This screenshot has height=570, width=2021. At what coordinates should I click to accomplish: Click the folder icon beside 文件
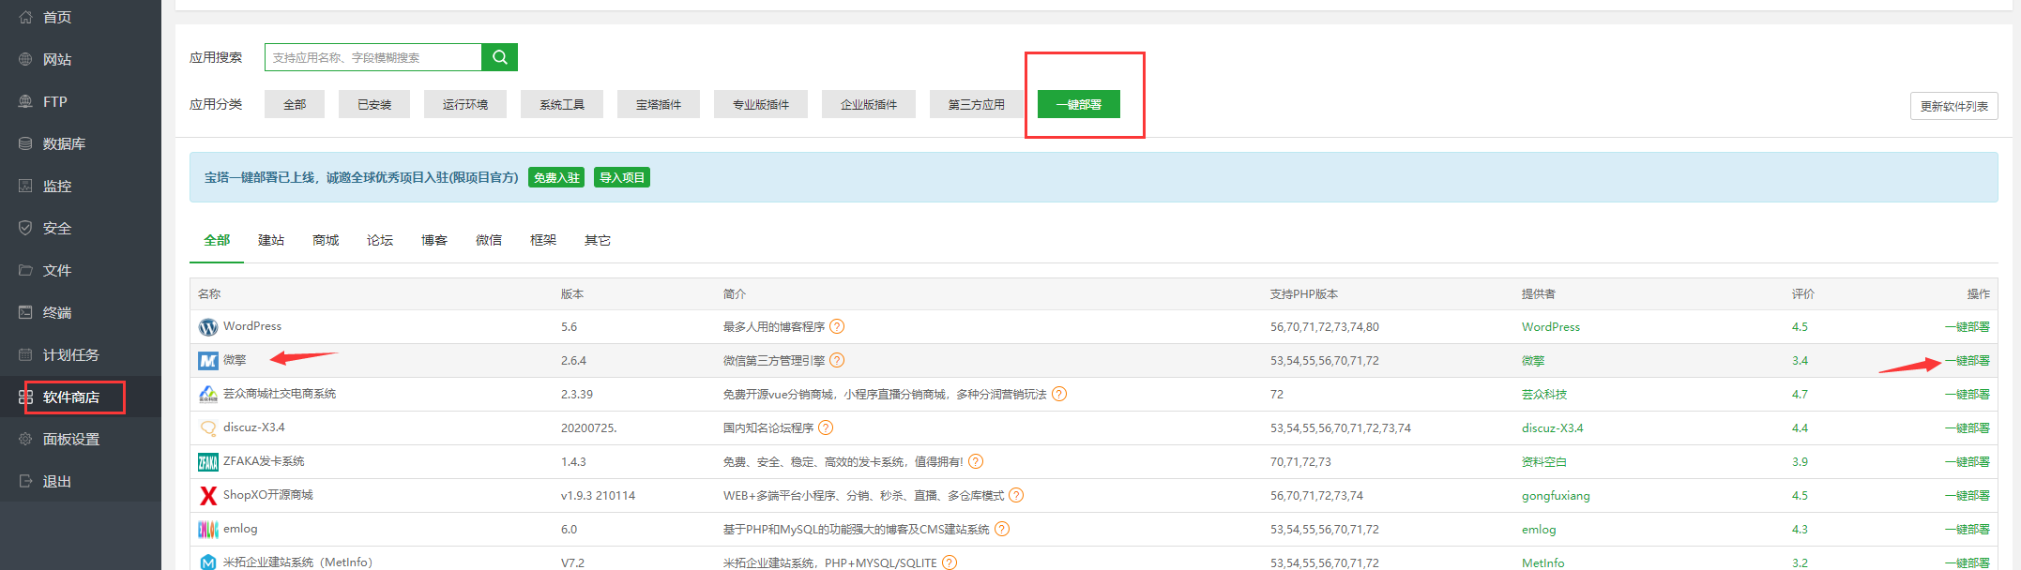click(25, 270)
